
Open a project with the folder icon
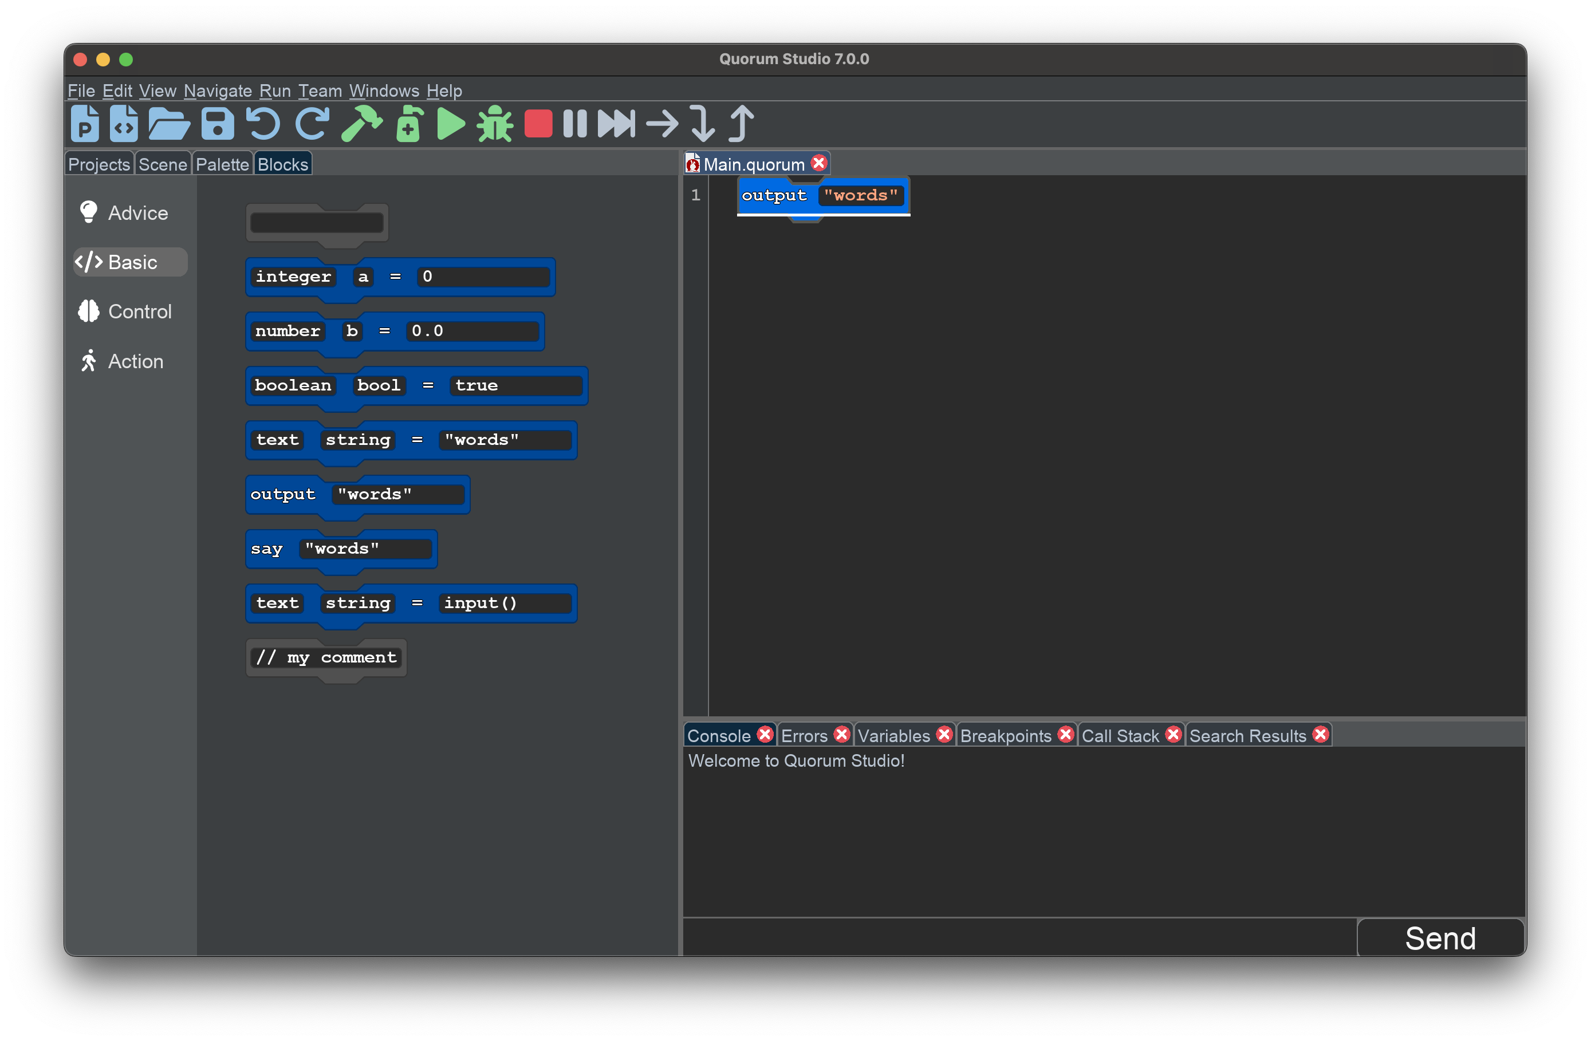(169, 124)
